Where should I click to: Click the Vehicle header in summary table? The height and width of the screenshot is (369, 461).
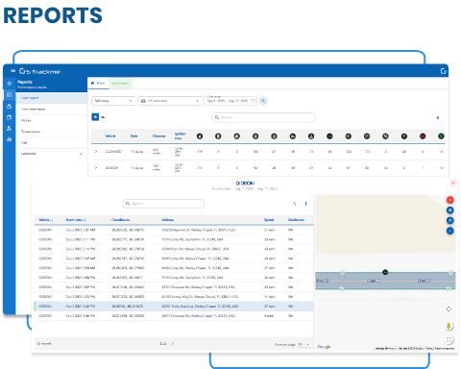(110, 136)
